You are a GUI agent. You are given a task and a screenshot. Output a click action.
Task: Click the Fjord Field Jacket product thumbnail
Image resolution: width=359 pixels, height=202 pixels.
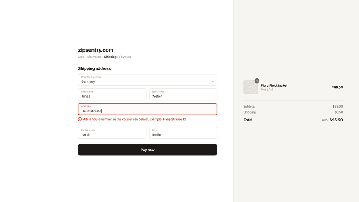(x=251, y=87)
